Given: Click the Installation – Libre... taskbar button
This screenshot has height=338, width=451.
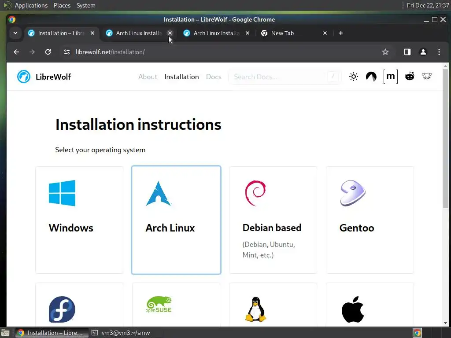Looking at the screenshot, I should pos(52,333).
